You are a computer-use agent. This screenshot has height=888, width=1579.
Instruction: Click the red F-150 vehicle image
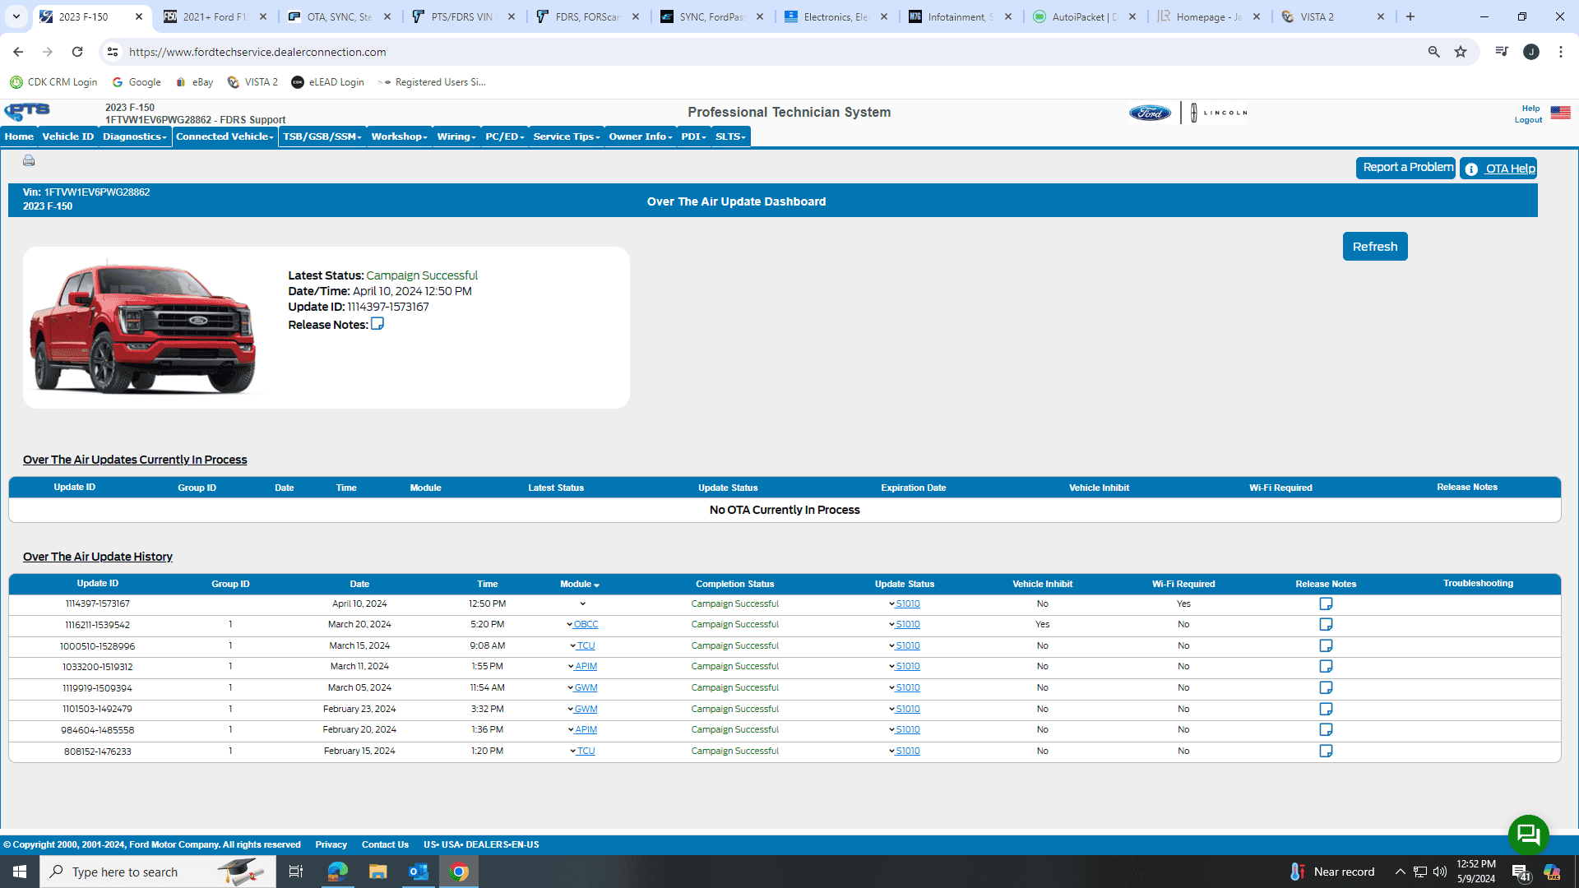143,327
